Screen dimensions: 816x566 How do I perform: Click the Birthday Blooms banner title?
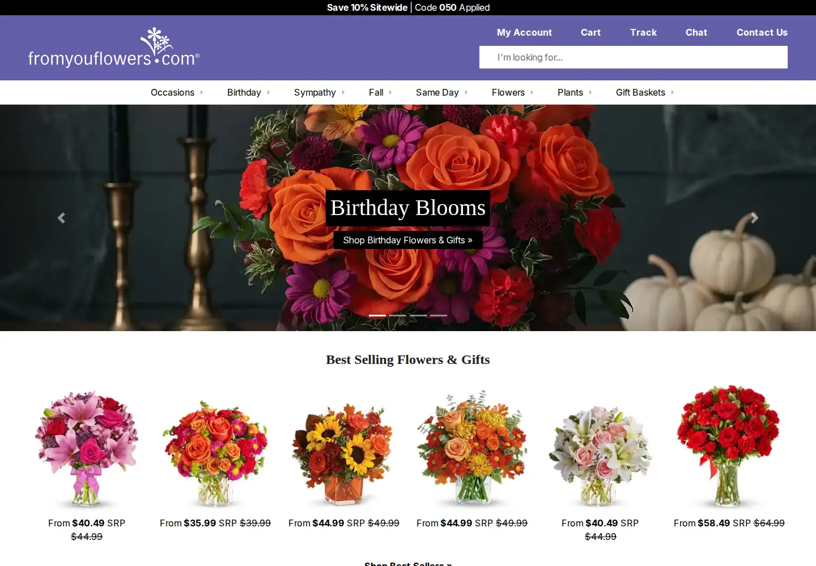pos(408,208)
